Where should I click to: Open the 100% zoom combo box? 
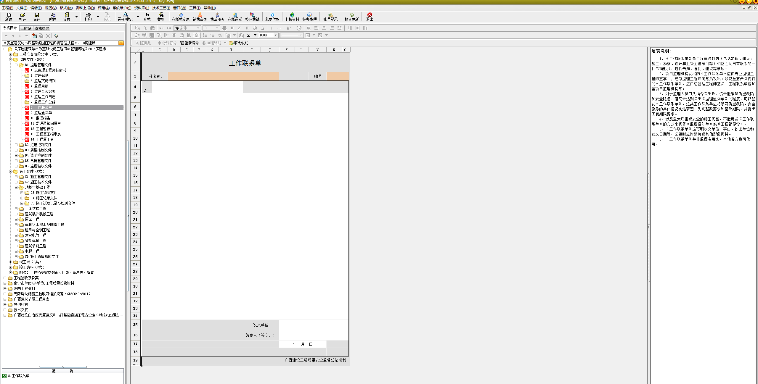tap(268, 35)
